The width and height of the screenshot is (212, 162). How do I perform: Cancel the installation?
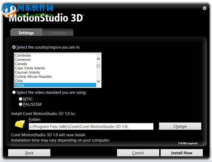[x=138, y=153]
